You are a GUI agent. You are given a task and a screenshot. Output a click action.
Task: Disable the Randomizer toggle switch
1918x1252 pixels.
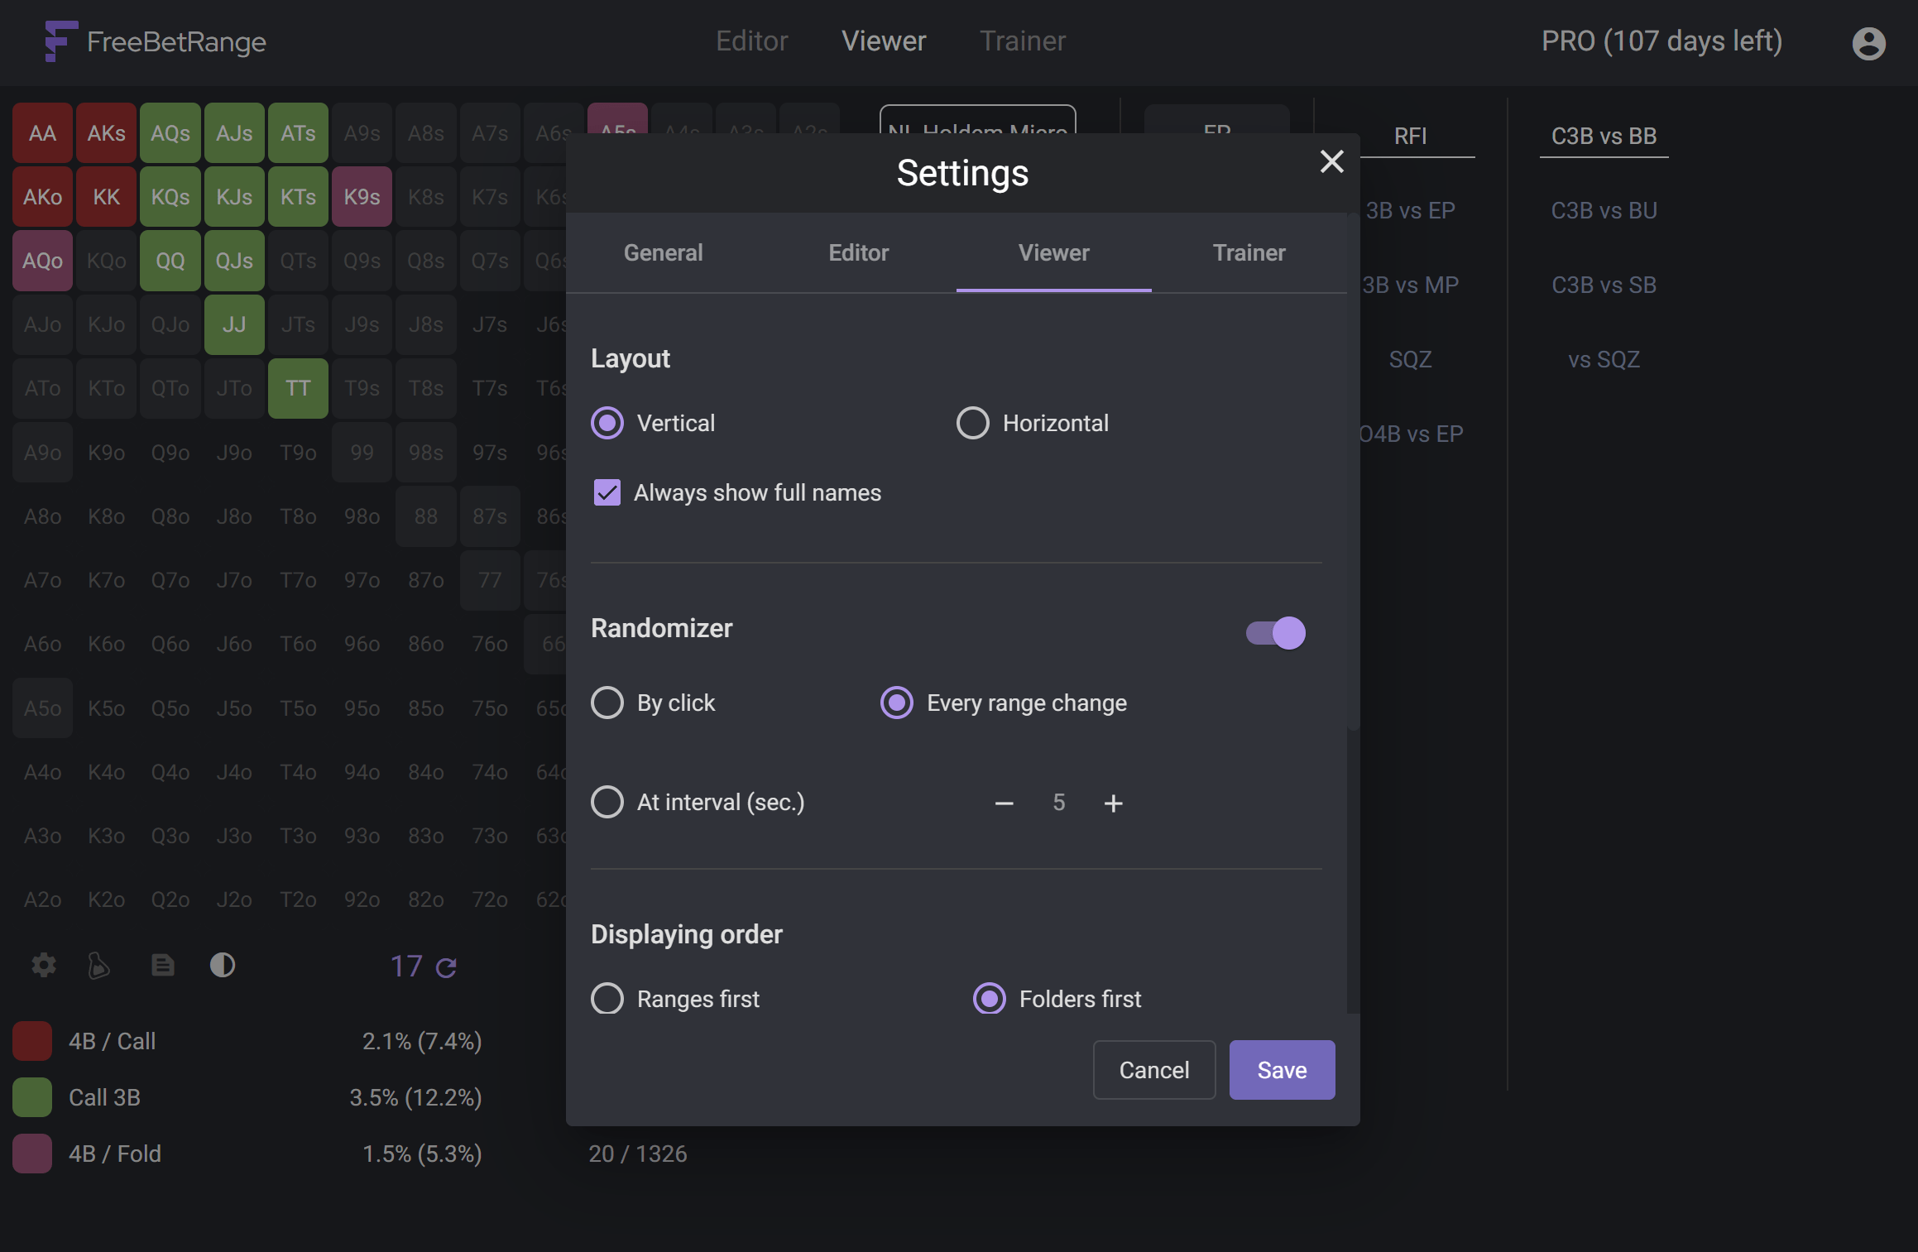[1276, 633]
